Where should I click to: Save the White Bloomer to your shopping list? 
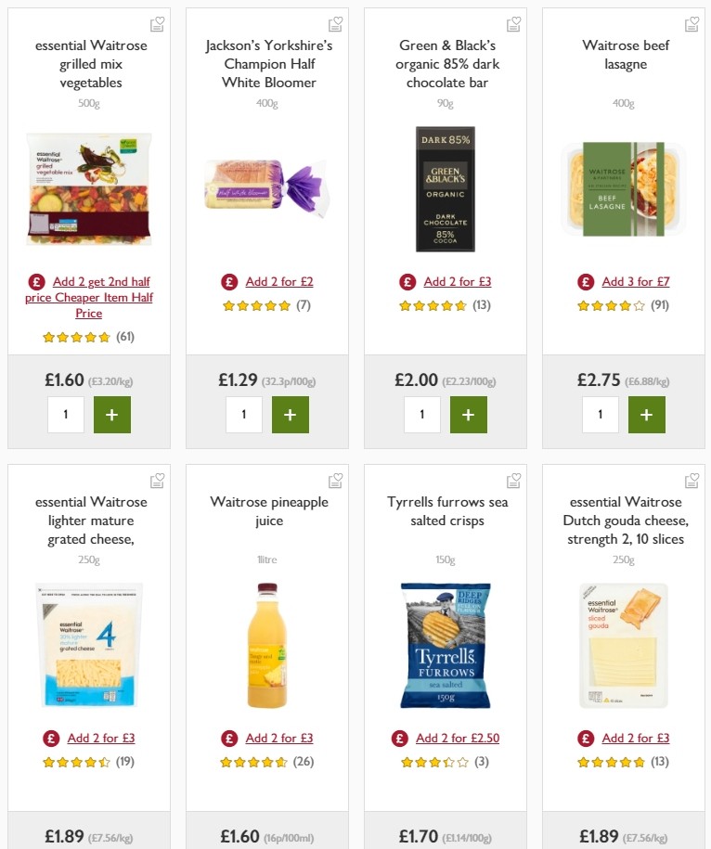tap(335, 24)
